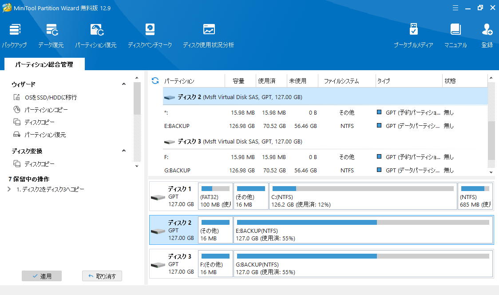Select ディスク 2 in the disk map

(x=174, y=230)
